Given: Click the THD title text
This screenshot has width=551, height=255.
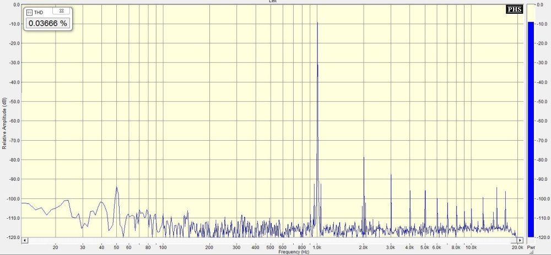Looking at the screenshot, I should click(40, 11).
